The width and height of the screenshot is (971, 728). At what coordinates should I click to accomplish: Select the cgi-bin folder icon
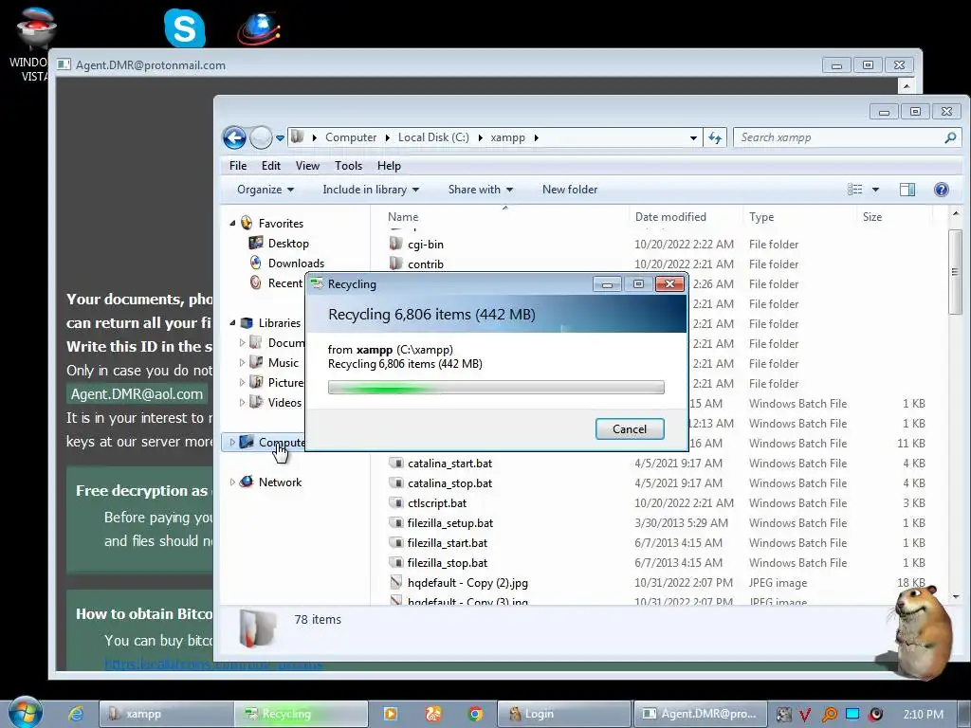[x=396, y=244]
